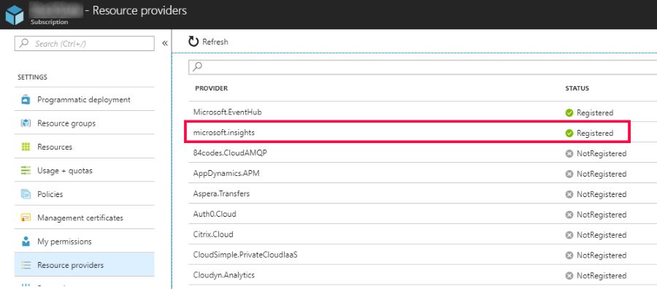
Task: Click green check icon for microsoft.insights
Action: point(569,134)
